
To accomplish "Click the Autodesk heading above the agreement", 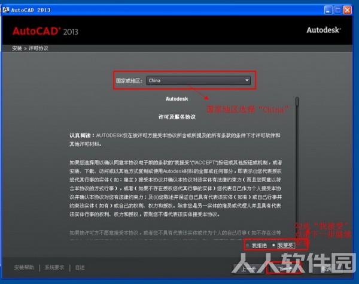I will (x=177, y=99).
